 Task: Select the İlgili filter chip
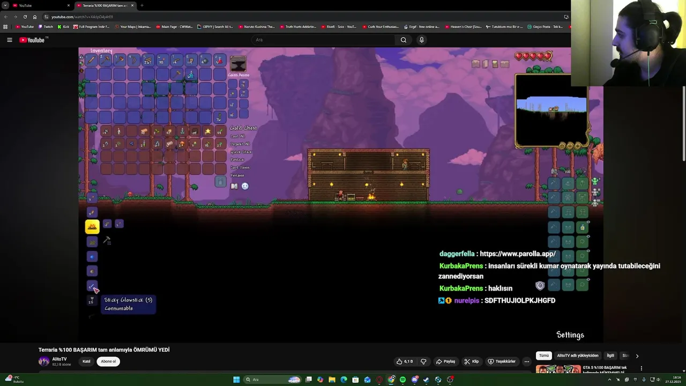coord(610,355)
